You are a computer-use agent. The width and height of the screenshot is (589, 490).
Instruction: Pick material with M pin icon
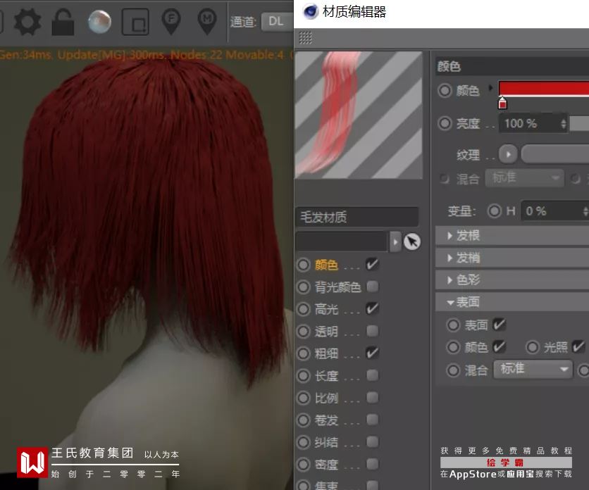[x=207, y=22]
